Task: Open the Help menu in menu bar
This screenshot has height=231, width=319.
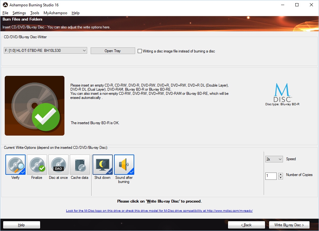Action: 75,13
